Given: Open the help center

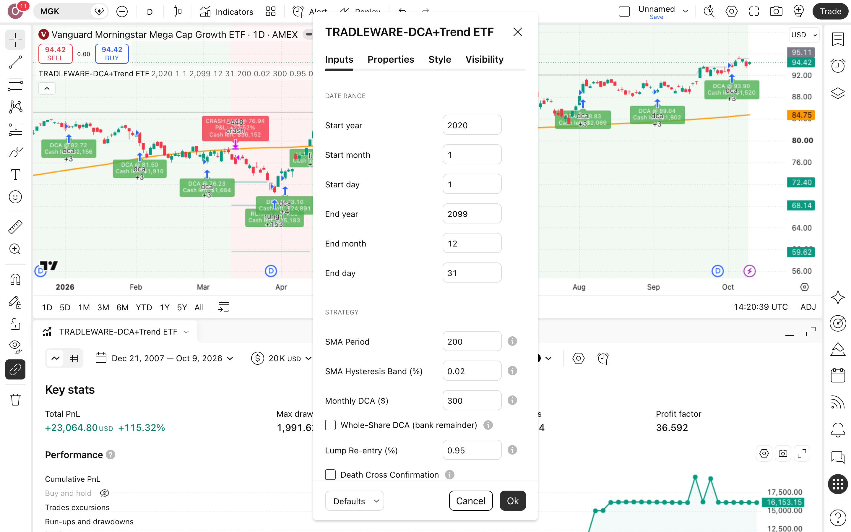Looking at the screenshot, I should pyautogui.click(x=838, y=518).
